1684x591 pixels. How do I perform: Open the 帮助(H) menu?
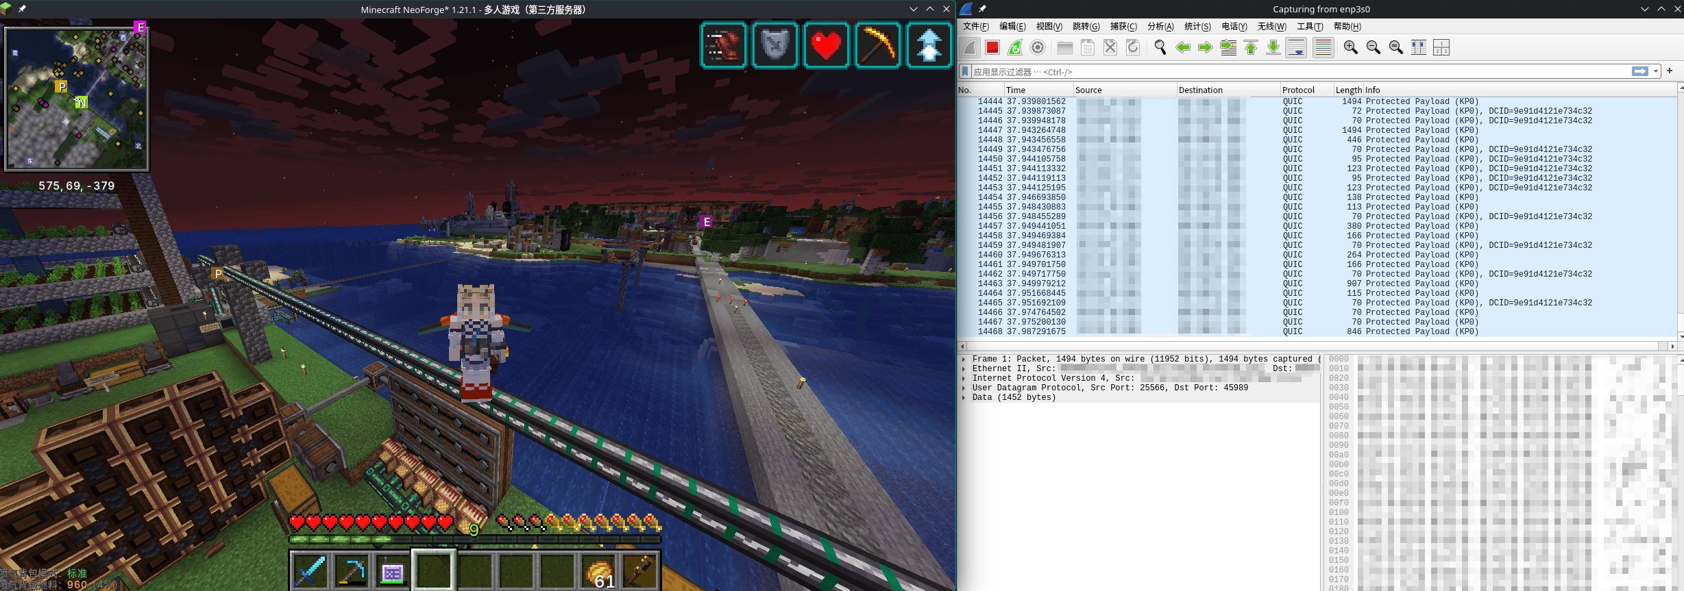tap(1347, 27)
